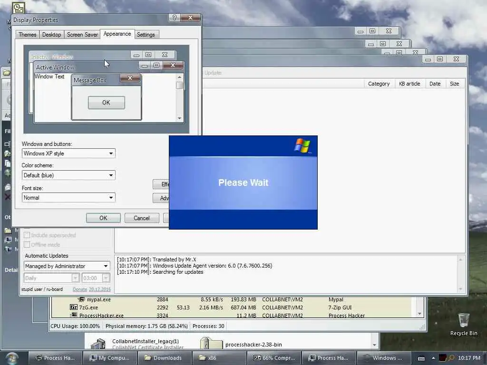Open the Themes tab in Display Properties
This screenshot has height=365, width=487.
coord(27,34)
